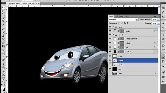The width and height of the screenshot is (166, 93).
Task: Open the Paragraph panel icon
Action: tap(163, 28)
